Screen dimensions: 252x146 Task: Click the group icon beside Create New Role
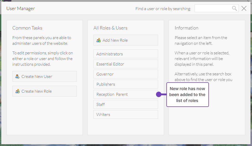click(17, 91)
